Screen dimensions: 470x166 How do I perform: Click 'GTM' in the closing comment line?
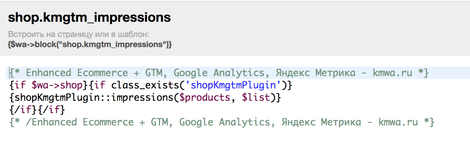(159, 122)
